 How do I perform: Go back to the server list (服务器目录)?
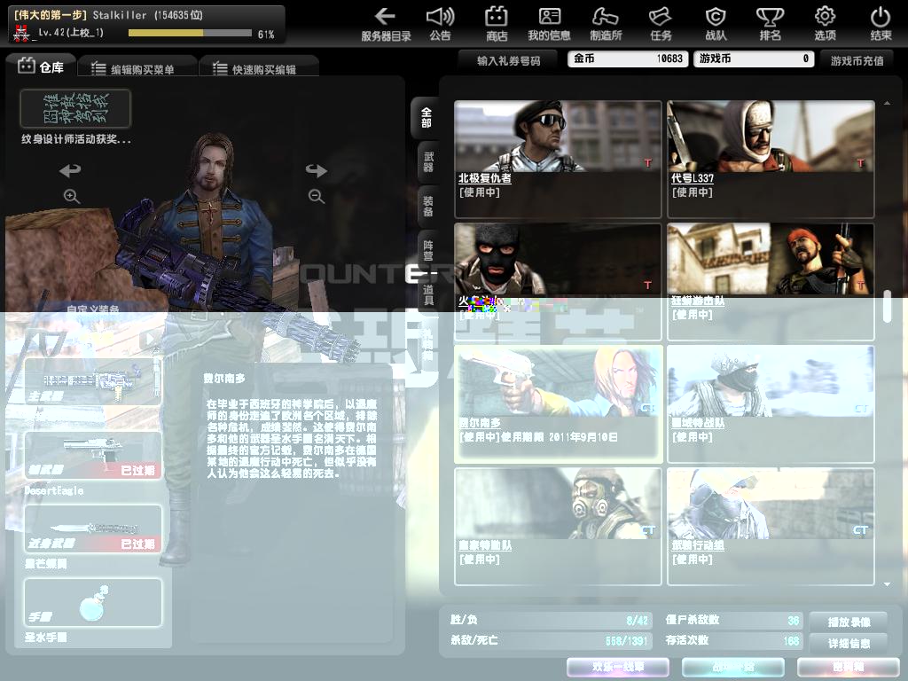click(385, 24)
